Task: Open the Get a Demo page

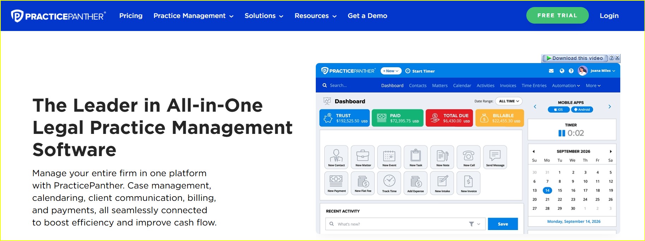Action: 367,16
